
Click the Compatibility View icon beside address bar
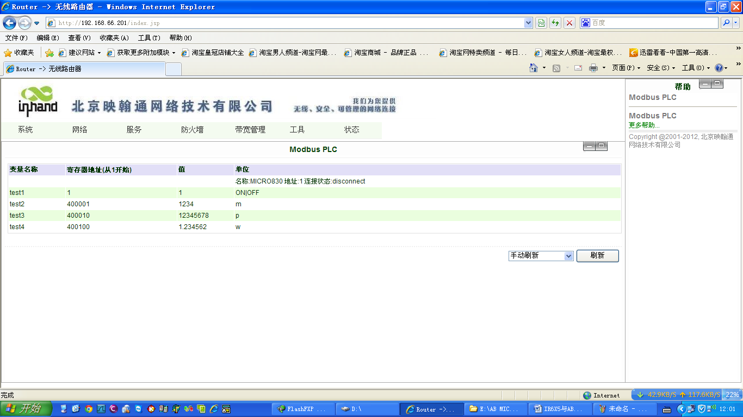coord(541,23)
